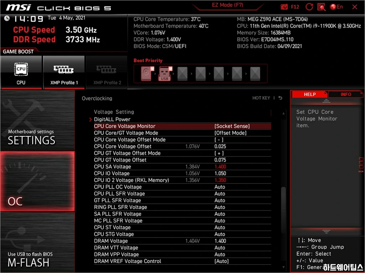Click the settings list scroll down arrow

(x=283, y=267)
